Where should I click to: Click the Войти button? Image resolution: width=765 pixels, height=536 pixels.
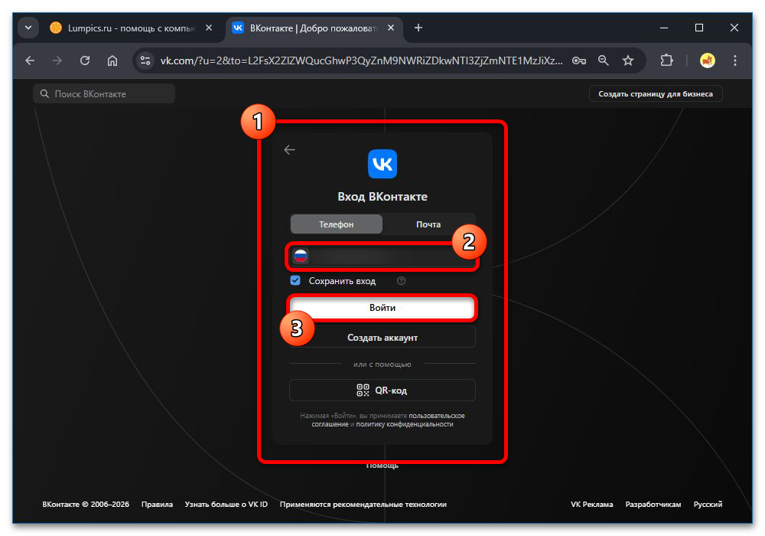382,308
